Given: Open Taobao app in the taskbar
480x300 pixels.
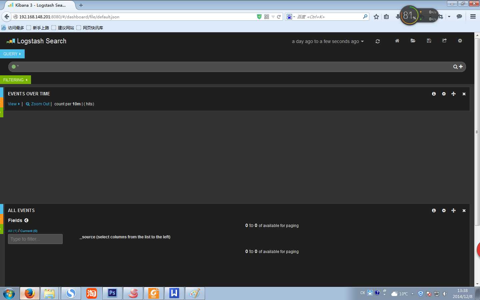Looking at the screenshot, I should coord(92,294).
